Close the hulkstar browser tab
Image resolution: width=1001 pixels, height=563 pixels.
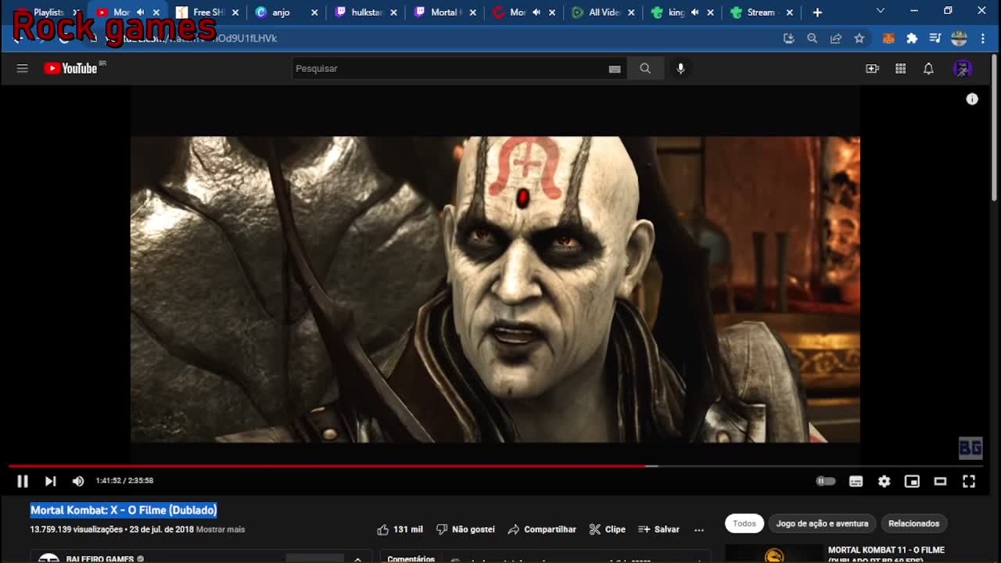[x=393, y=13]
